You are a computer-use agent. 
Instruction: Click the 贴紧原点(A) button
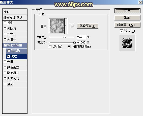click(88, 26)
